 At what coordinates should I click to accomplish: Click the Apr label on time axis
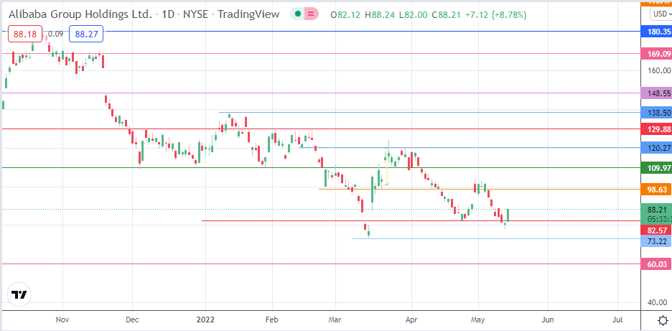click(411, 320)
